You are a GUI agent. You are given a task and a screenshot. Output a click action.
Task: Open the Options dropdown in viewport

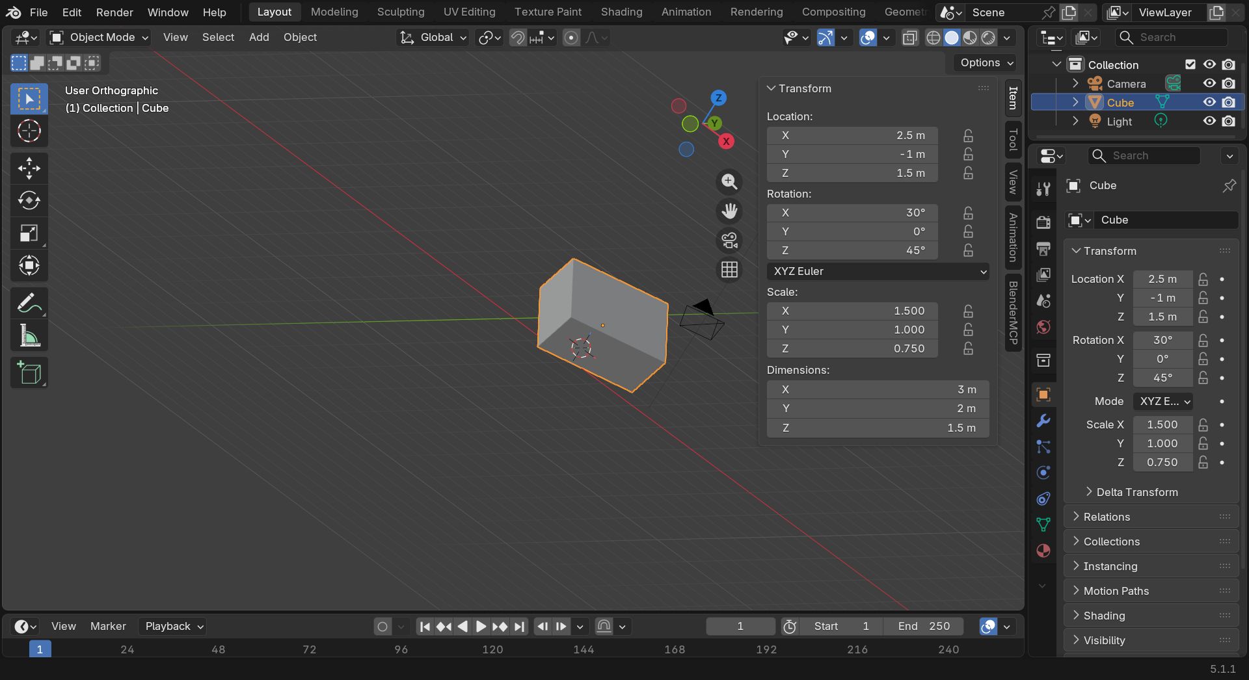[987, 63]
